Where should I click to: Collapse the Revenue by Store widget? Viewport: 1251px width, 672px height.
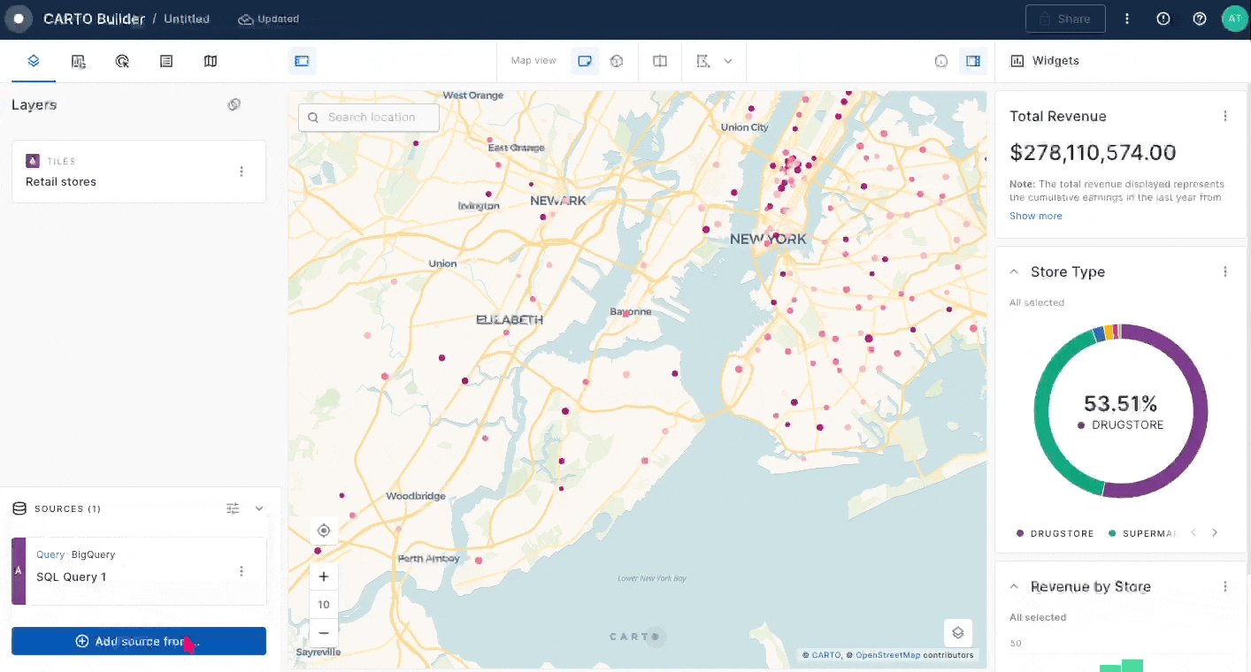(1014, 586)
